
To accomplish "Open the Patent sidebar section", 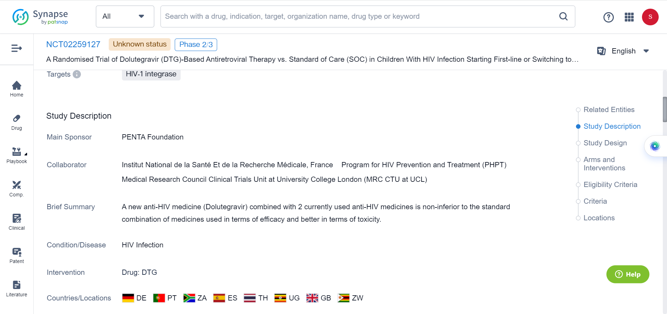I will click(16, 255).
